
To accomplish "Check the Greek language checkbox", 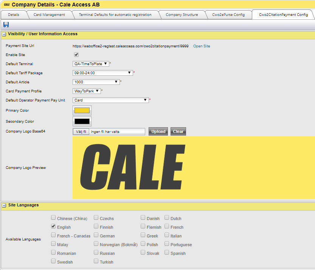I will pos(143,235).
